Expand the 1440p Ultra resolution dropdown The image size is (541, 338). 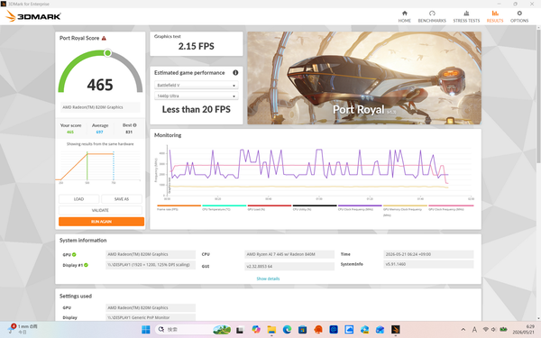[196, 96]
